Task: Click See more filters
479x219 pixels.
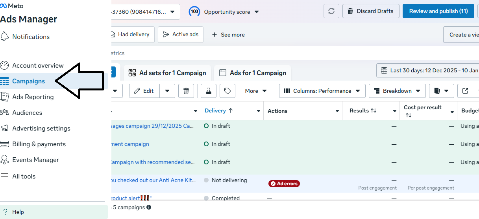Action: (228, 35)
